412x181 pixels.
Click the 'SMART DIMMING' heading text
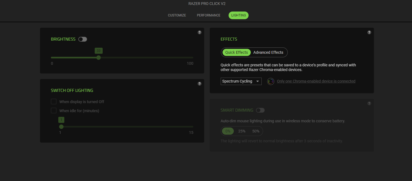click(237, 110)
